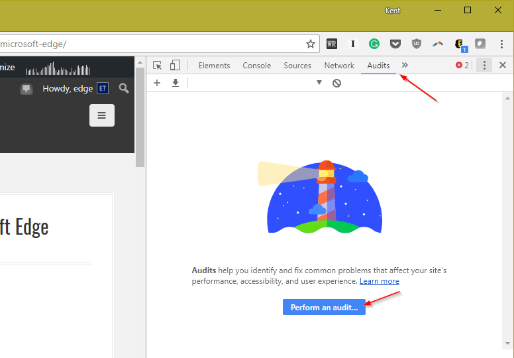Click the red error count indicator

click(462, 65)
